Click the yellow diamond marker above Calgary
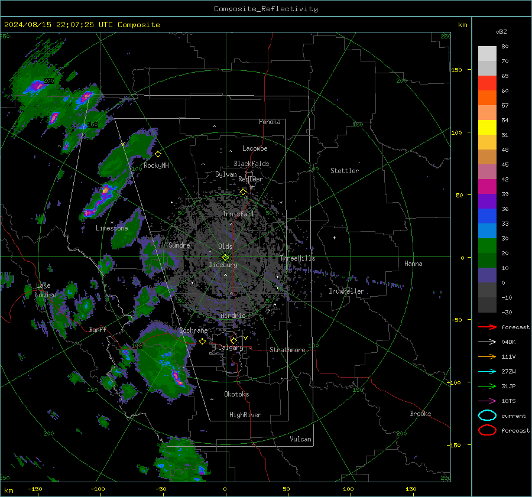The height and width of the screenshot is (497, 532). (x=233, y=340)
